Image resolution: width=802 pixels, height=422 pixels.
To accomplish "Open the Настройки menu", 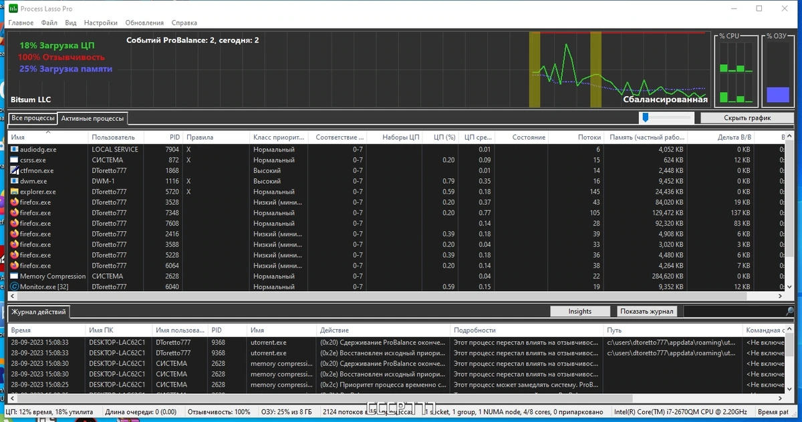I will point(101,23).
